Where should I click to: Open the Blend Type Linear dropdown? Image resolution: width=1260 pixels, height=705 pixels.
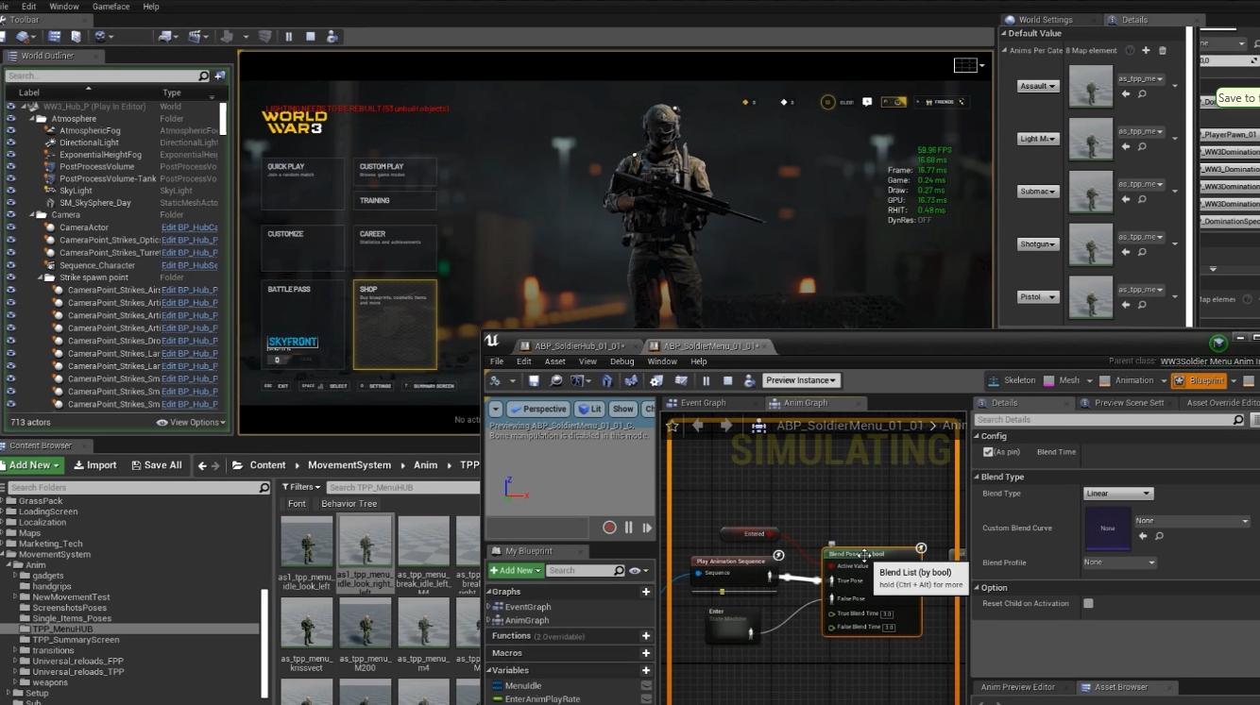pyautogui.click(x=1118, y=494)
